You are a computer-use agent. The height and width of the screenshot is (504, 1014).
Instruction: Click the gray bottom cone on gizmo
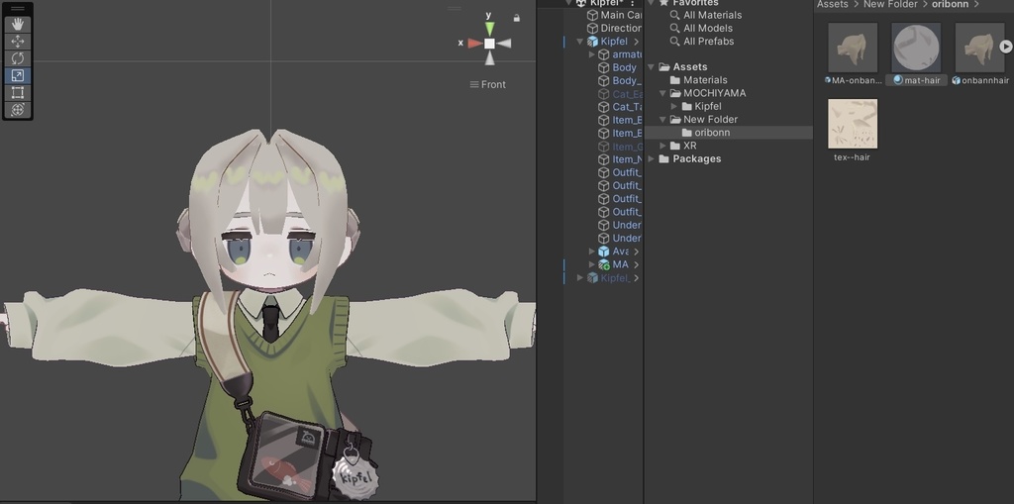(x=489, y=58)
